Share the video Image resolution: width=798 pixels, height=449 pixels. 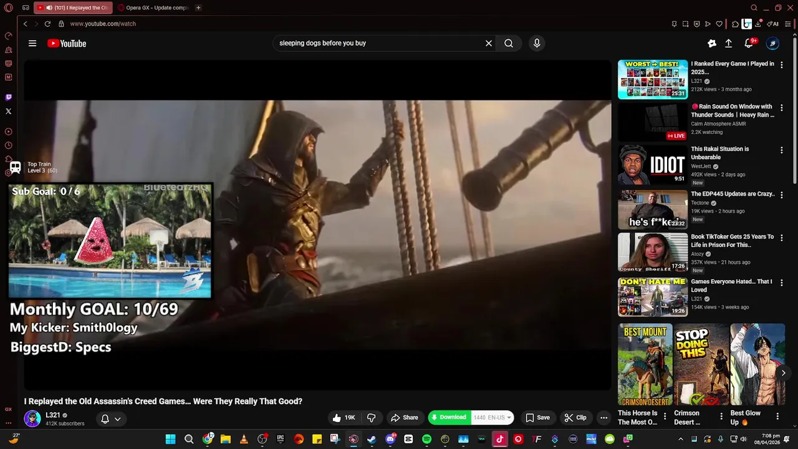click(x=404, y=418)
